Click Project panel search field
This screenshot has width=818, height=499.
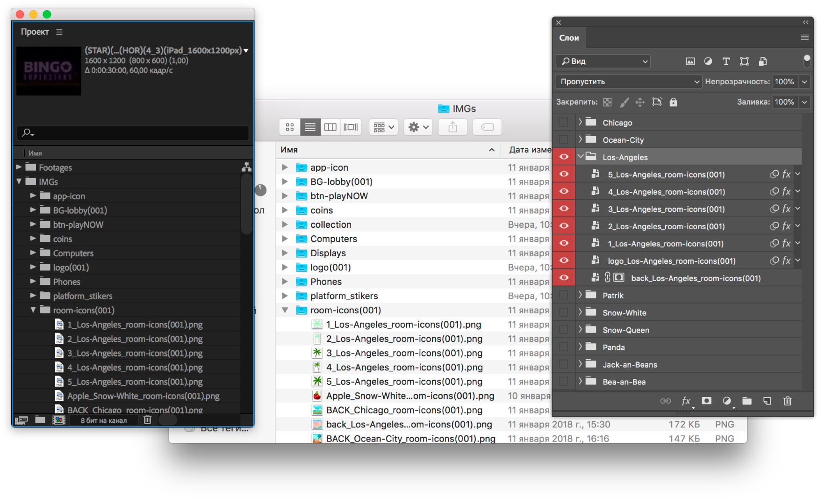(x=133, y=132)
